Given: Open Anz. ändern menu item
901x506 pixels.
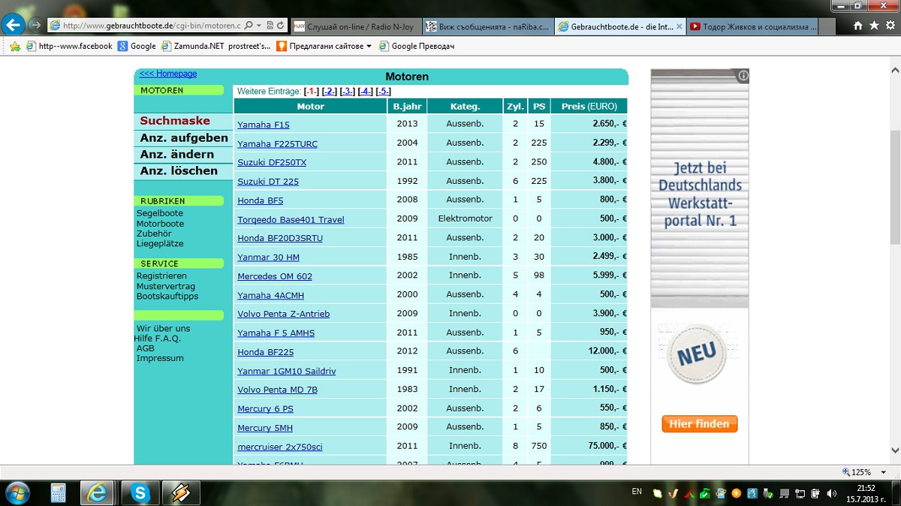Looking at the screenshot, I should (x=177, y=154).
